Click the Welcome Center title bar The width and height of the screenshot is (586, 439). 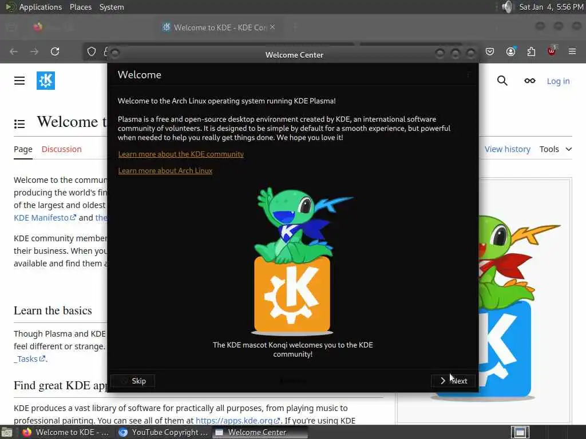click(294, 55)
